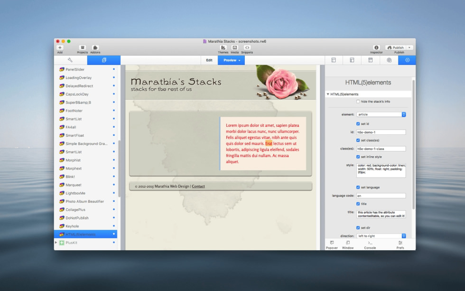Viewport: 465px width, 291px height.
Task: Click the title text area
Action: coord(381,214)
